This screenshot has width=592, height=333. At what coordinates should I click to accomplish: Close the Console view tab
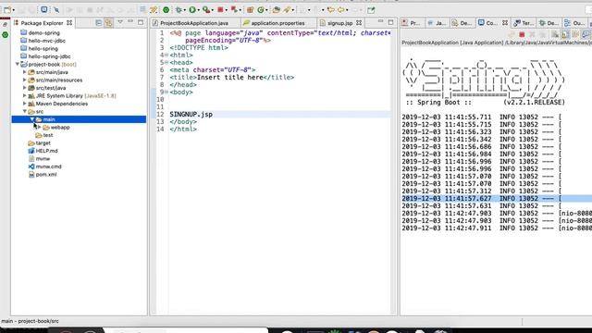[x=505, y=23]
